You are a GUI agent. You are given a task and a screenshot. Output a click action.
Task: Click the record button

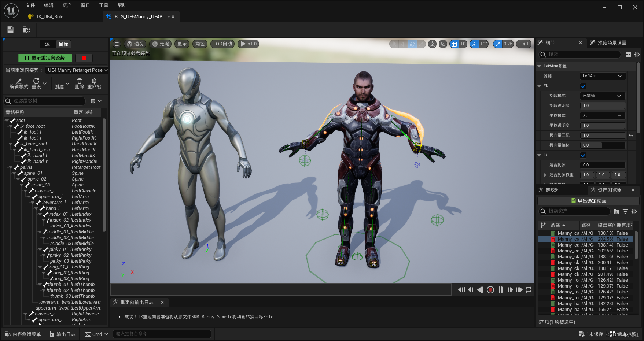[x=490, y=290]
